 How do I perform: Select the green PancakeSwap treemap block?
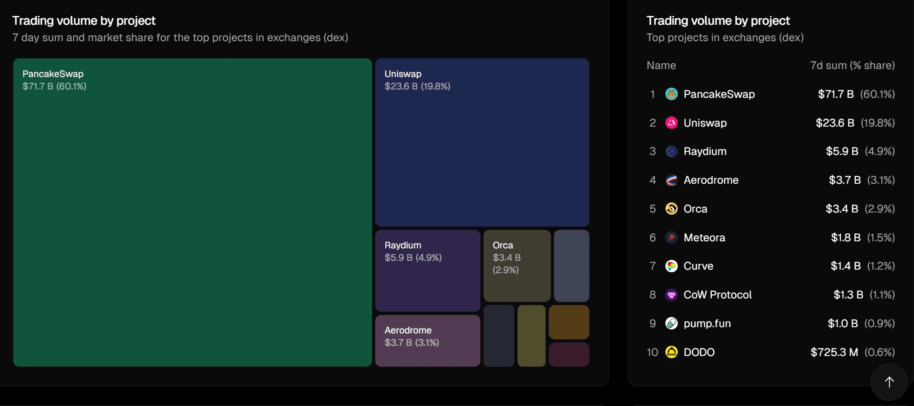coord(192,213)
